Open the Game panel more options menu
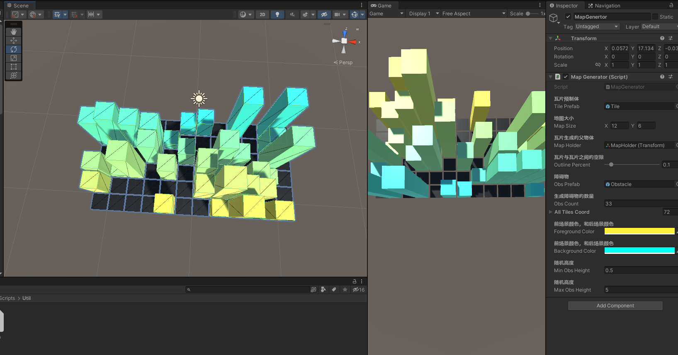The image size is (678, 355). coord(540,5)
